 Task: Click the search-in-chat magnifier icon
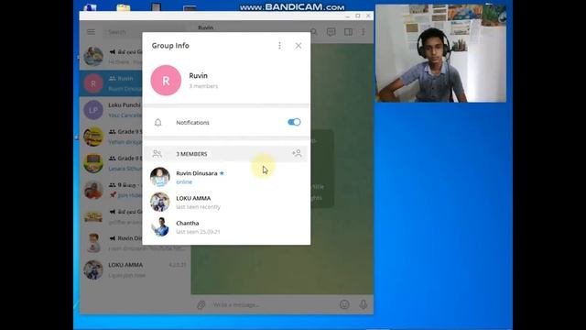[x=314, y=32]
